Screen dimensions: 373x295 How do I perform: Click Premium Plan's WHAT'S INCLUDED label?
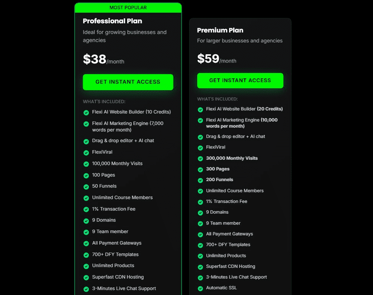coord(218,99)
